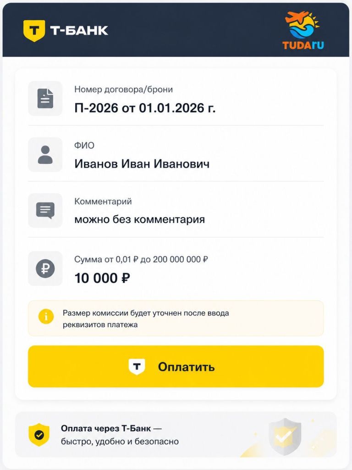This screenshot has height=470, width=352.
Task: Click the commission notice text banner
Action: click(x=176, y=319)
